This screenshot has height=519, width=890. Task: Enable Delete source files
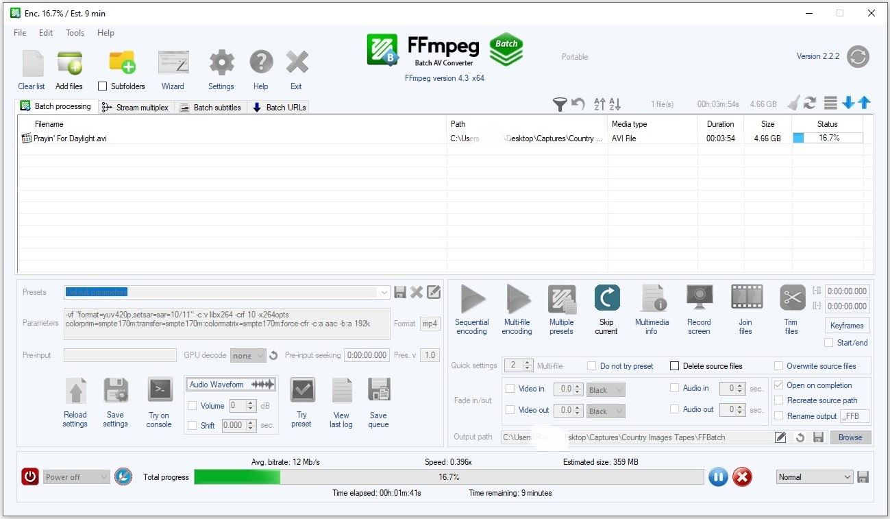pos(675,366)
